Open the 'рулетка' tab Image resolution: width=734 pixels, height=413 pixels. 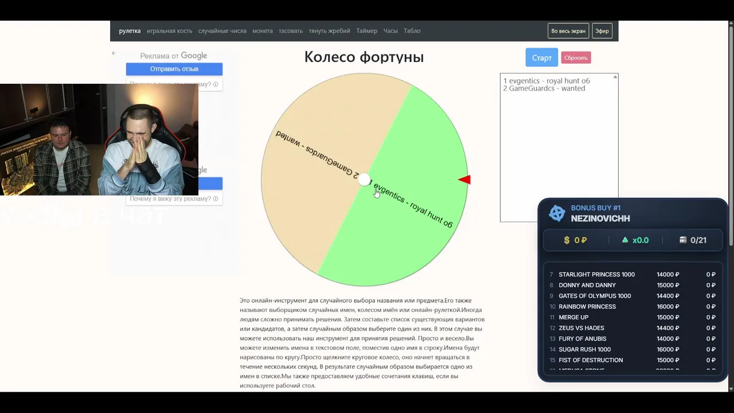click(130, 31)
